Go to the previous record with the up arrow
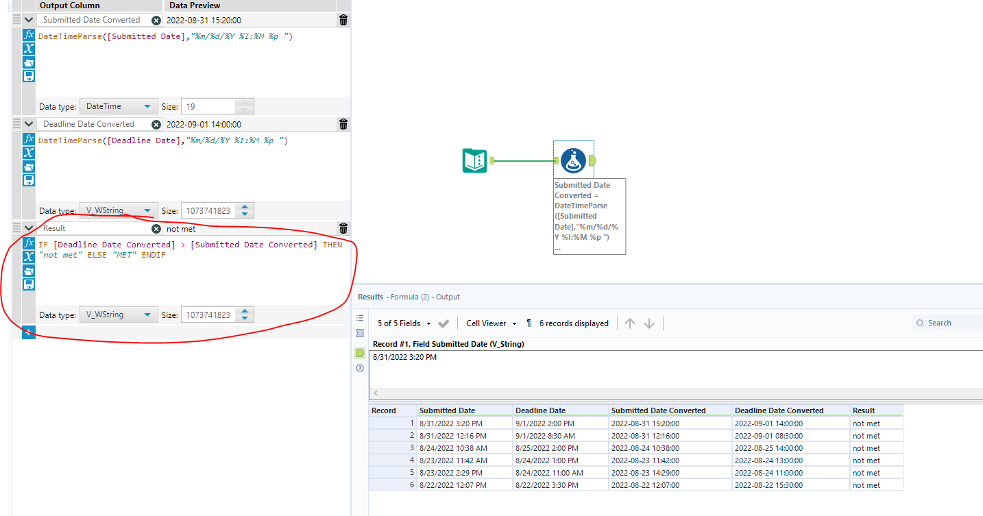983x516 pixels. pos(630,322)
